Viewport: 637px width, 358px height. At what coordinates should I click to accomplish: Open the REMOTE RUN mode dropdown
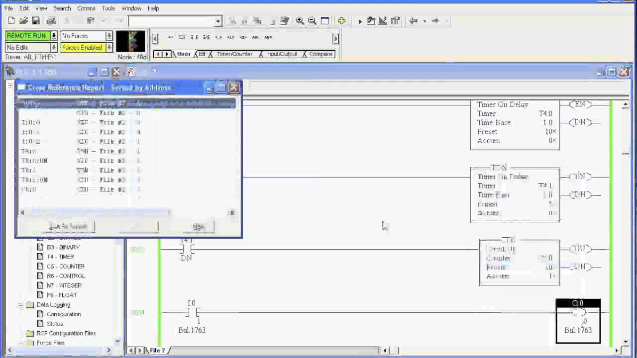[x=54, y=36]
